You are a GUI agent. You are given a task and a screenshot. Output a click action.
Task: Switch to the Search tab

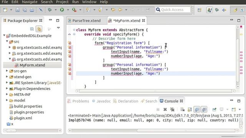pyautogui.click(x=149, y=101)
